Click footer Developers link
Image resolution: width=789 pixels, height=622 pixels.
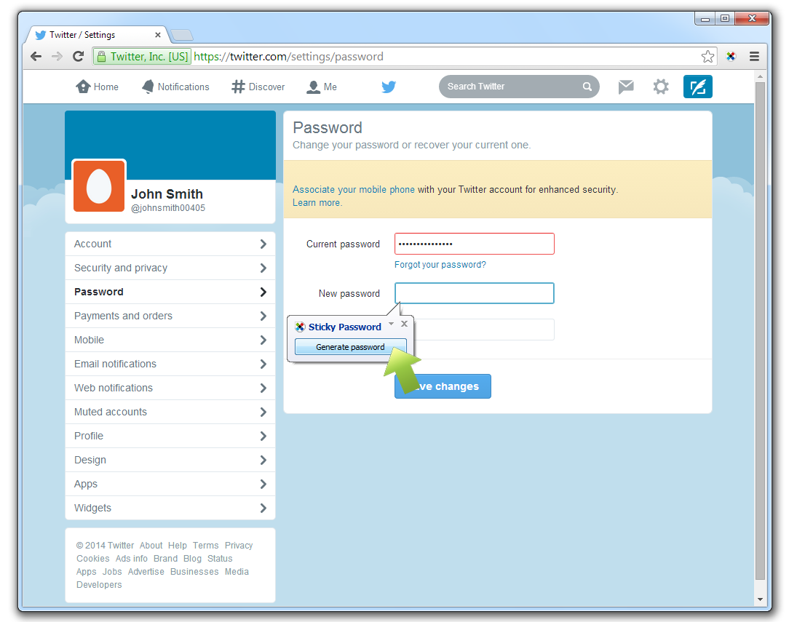click(99, 585)
